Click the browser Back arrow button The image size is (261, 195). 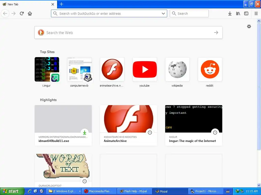[5, 13]
